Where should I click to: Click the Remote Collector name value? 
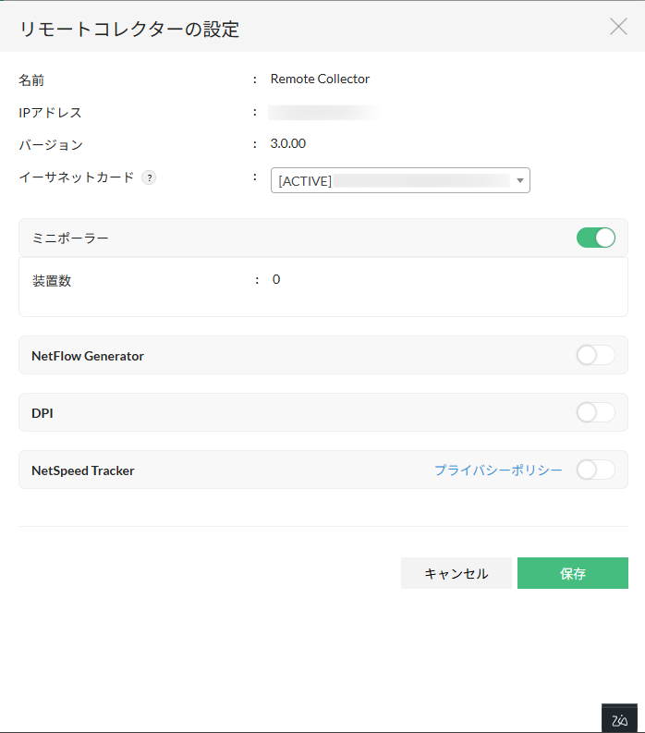(x=320, y=79)
